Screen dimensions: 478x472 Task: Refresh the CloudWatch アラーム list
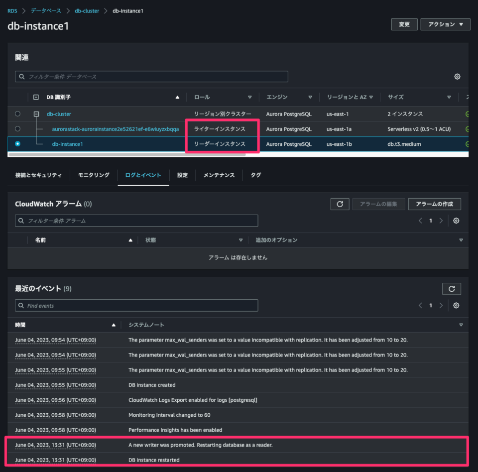tap(340, 204)
